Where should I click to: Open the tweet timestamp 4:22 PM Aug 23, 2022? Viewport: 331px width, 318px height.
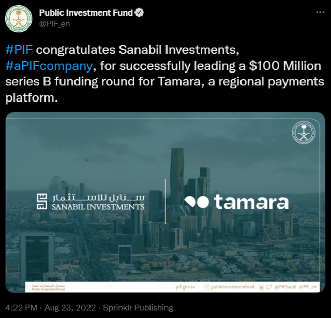[51, 308]
